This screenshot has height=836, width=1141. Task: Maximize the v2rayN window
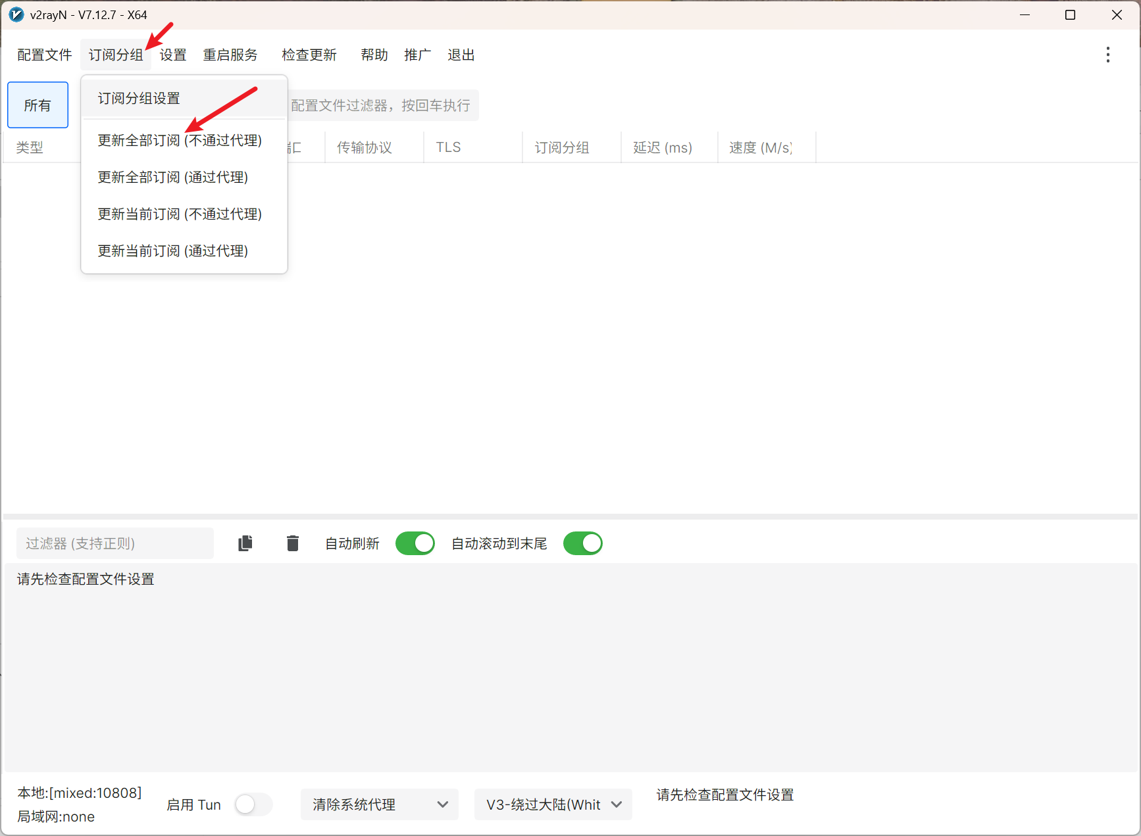point(1071,14)
